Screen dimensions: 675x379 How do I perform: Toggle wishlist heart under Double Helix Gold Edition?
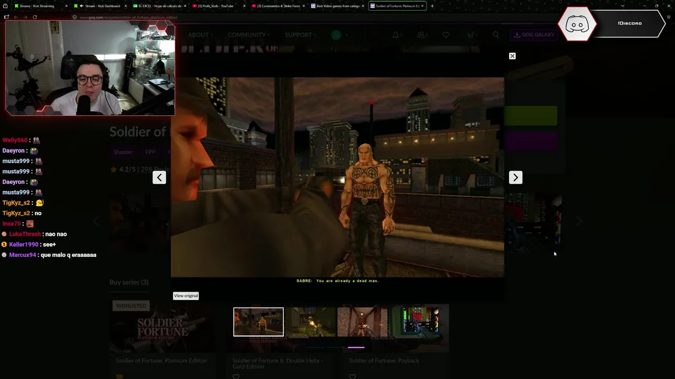tap(236, 376)
